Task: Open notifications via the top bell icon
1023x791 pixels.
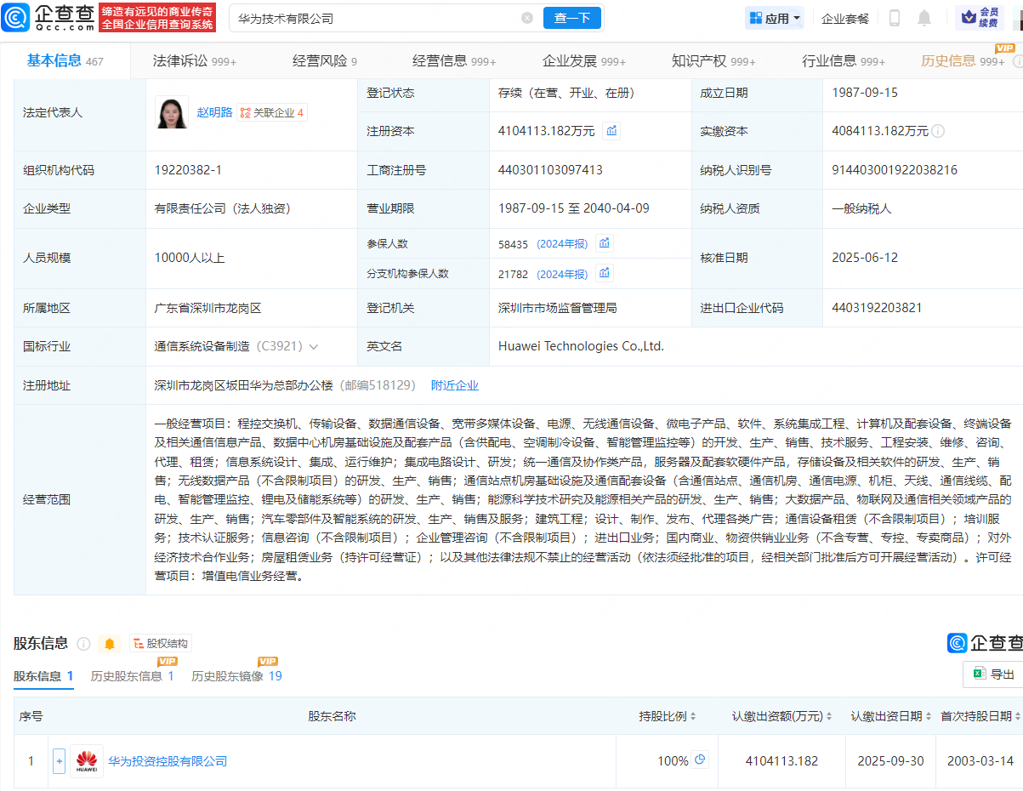Action: coord(925,17)
